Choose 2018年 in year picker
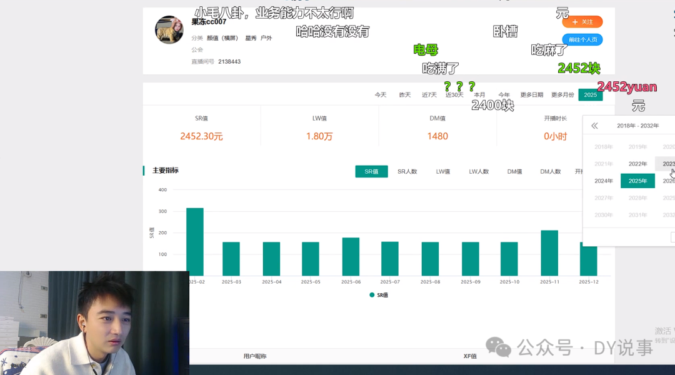Viewport: 675px width, 375px height. pyautogui.click(x=604, y=147)
